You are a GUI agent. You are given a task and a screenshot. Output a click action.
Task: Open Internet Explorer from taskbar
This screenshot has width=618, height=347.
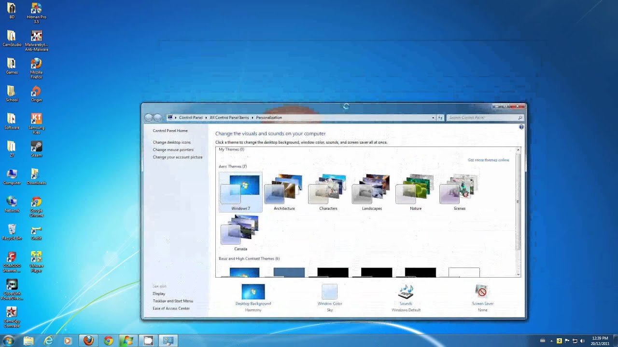[48, 341]
